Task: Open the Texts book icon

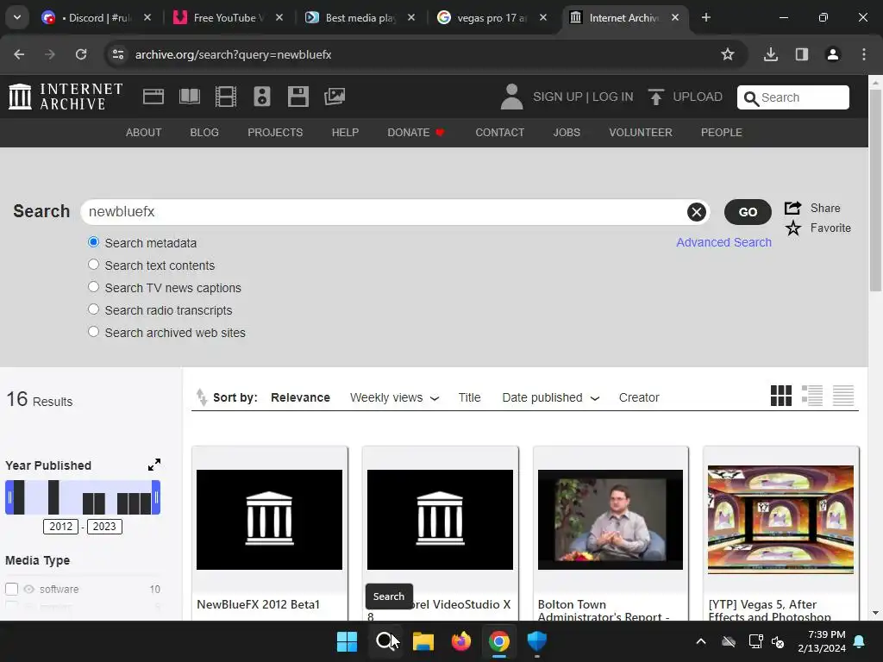Action: point(189,97)
